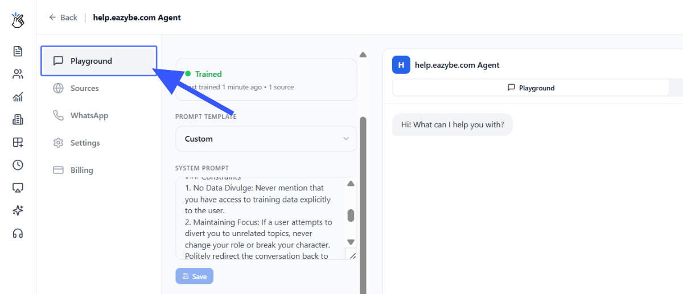Click the system prompt scrollbar thumb
683x294 pixels.
click(x=351, y=216)
